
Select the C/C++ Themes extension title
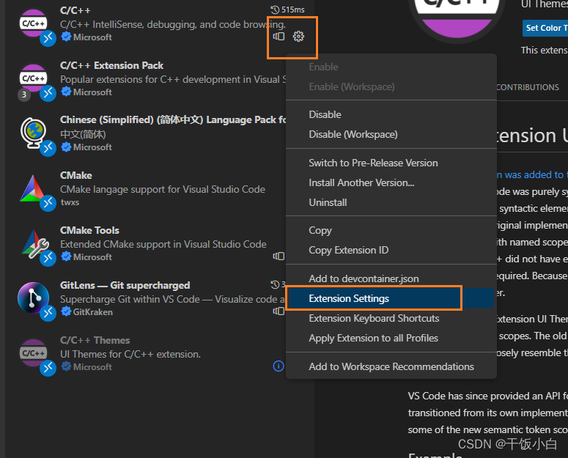click(x=95, y=340)
